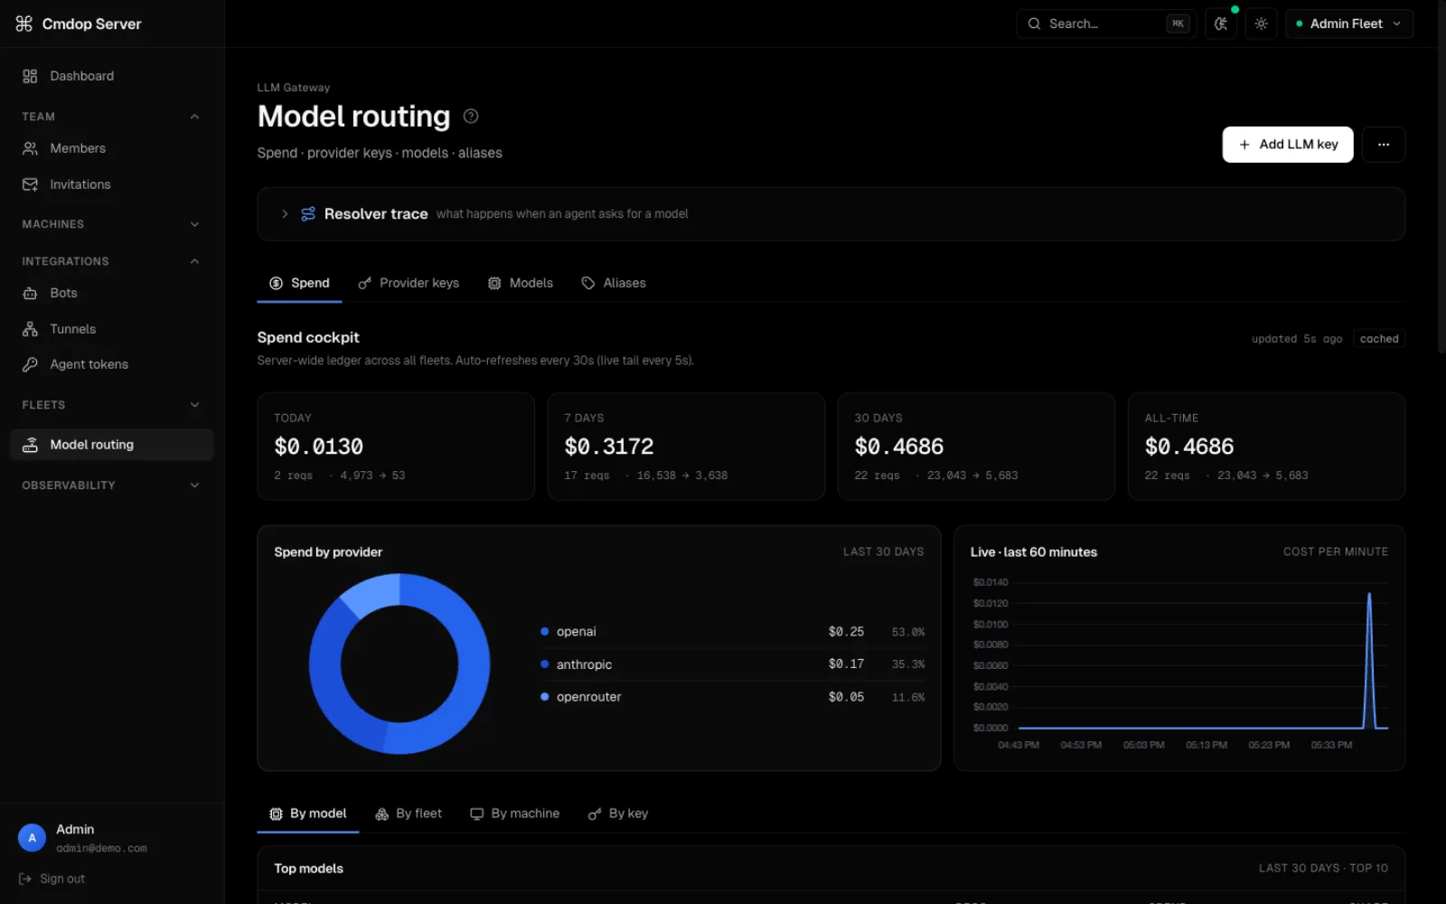Viewport: 1446px width, 904px height.
Task: Open the Aliases tab
Action: 614,283
